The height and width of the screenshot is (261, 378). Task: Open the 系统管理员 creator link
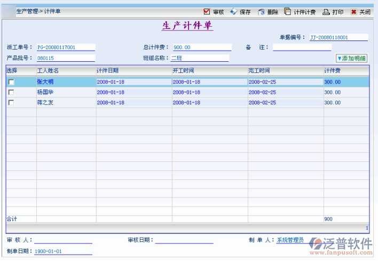click(x=290, y=240)
